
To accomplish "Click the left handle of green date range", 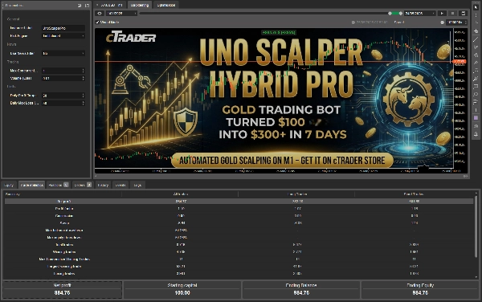I will pyautogui.click(x=390, y=13).
